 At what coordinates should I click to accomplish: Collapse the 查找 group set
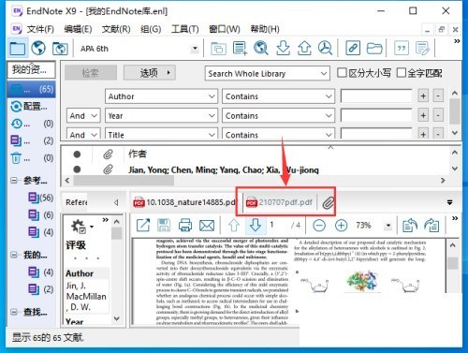pyautogui.click(x=14, y=312)
